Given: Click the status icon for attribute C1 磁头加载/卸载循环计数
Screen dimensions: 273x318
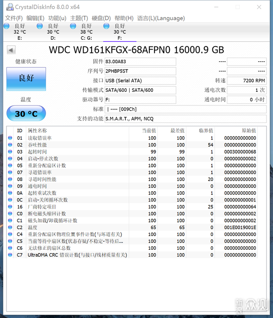Looking at the screenshot, I should [10, 220].
